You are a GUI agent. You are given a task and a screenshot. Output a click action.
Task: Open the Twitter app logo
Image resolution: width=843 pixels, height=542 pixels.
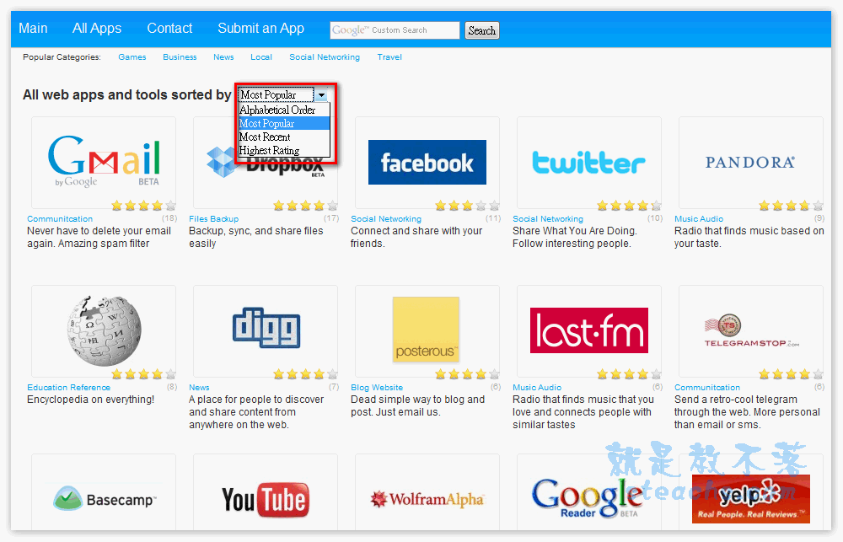pyautogui.click(x=588, y=163)
